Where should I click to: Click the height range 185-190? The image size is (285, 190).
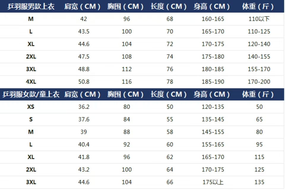pos(213,82)
